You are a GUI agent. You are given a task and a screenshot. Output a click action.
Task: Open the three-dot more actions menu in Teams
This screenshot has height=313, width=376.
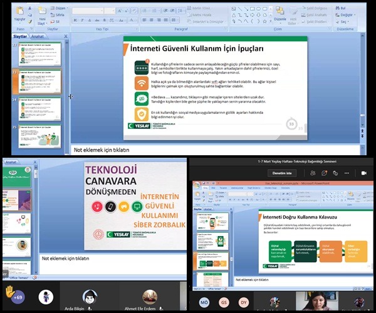click(x=347, y=173)
